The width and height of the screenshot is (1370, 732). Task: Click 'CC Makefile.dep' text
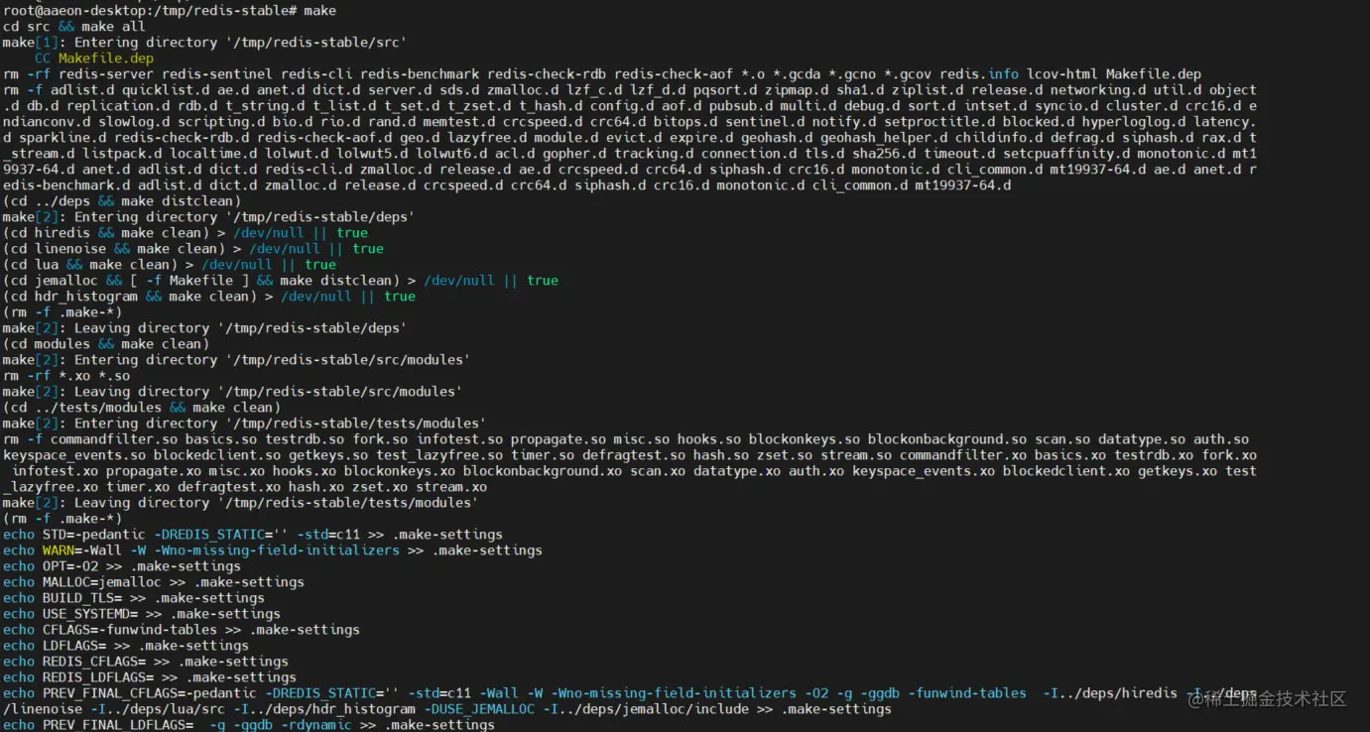pyautogui.click(x=94, y=59)
